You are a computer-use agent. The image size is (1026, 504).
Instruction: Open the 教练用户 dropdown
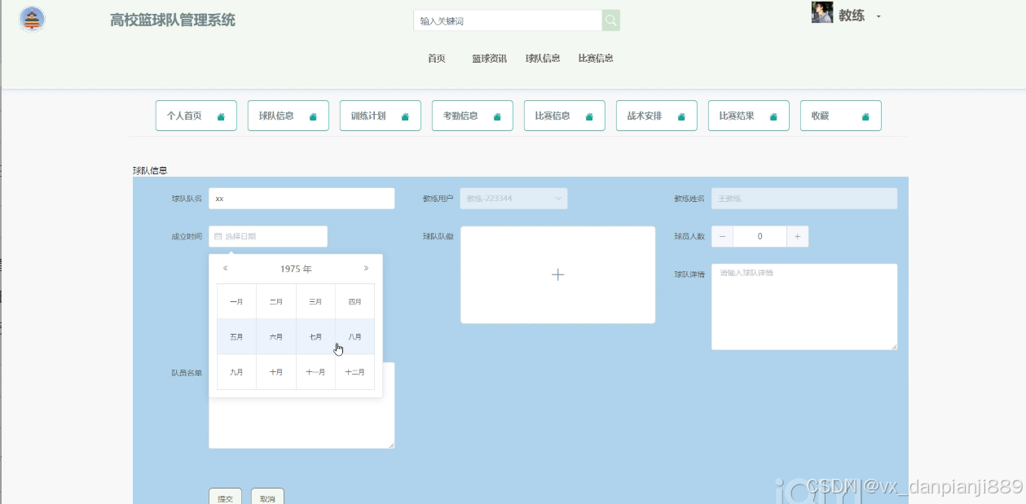coord(513,198)
